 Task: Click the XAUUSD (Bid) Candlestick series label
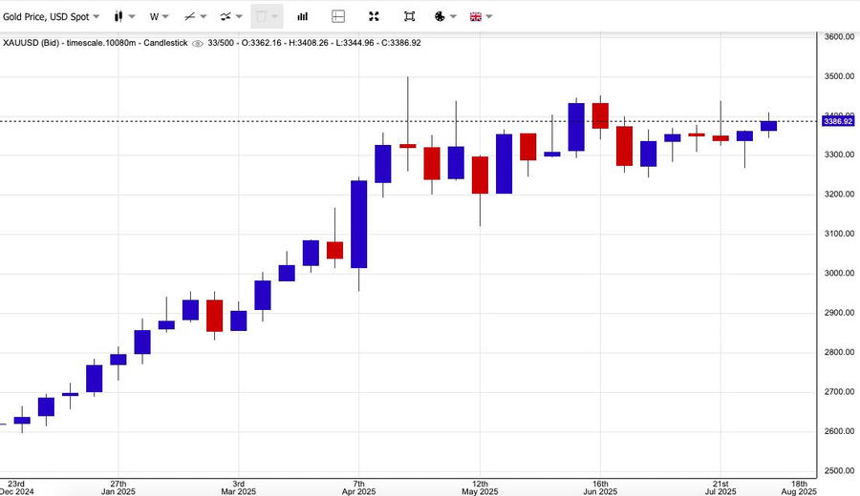pos(95,43)
